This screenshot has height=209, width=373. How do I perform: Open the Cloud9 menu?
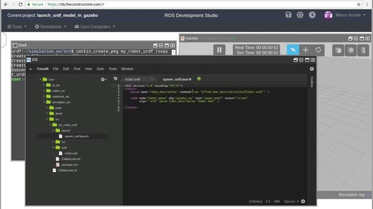click(x=43, y=69)
